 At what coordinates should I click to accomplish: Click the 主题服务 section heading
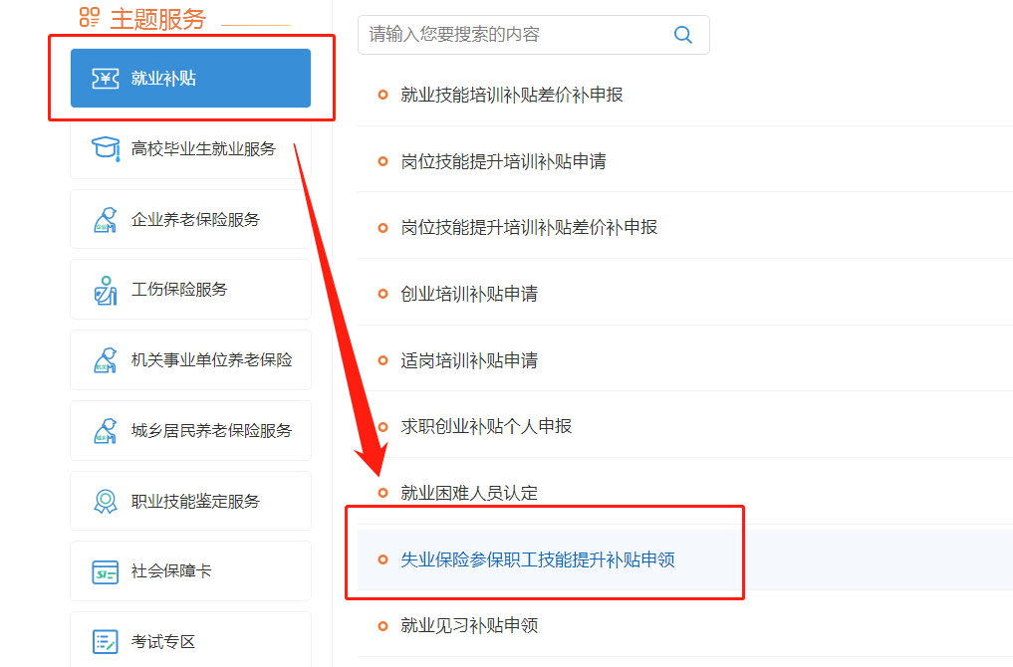157,19
